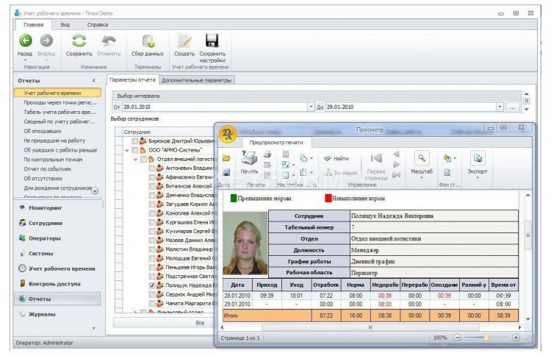The image size is (551, 356).
Task: Uncheck the Полищук Надежда employee checkbox
Action: [x=151, y=285]
